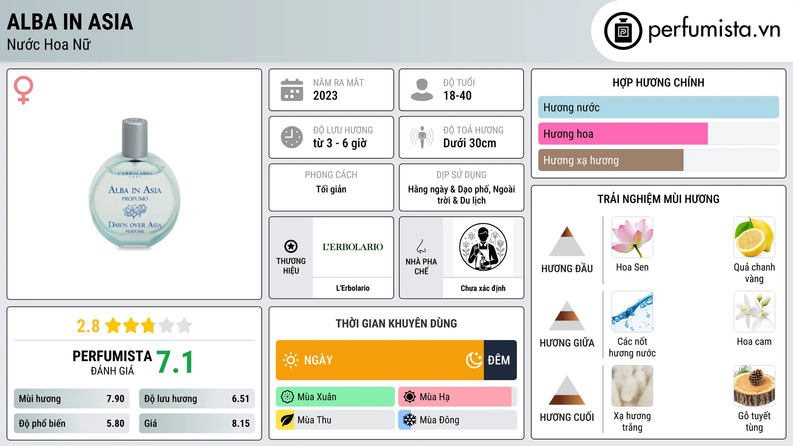Click the sillage value Dưới 30cm
Screen dimensions: 793x446
pyautogui.click(x=469, y=143)
